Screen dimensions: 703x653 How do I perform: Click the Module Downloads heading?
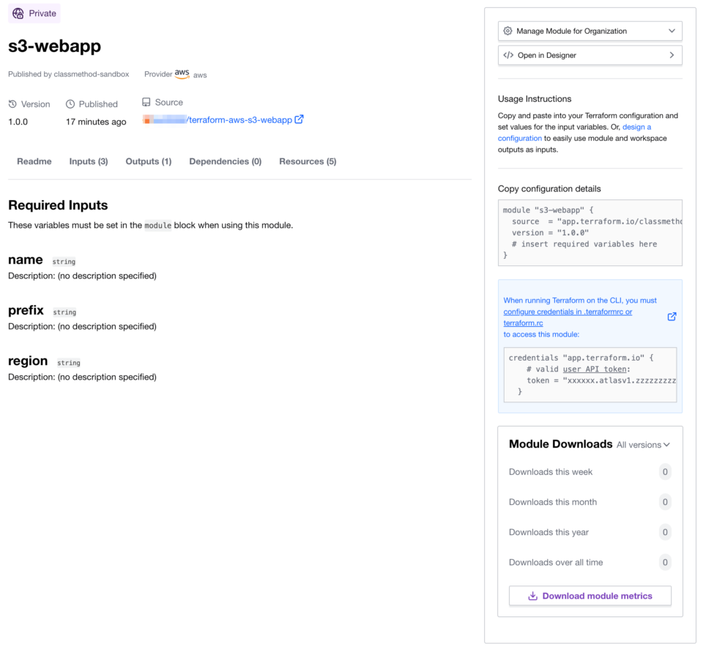[560, 444]
